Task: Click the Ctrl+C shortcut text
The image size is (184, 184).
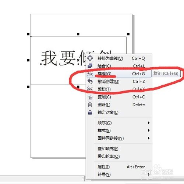Action: tap(139, 97)
